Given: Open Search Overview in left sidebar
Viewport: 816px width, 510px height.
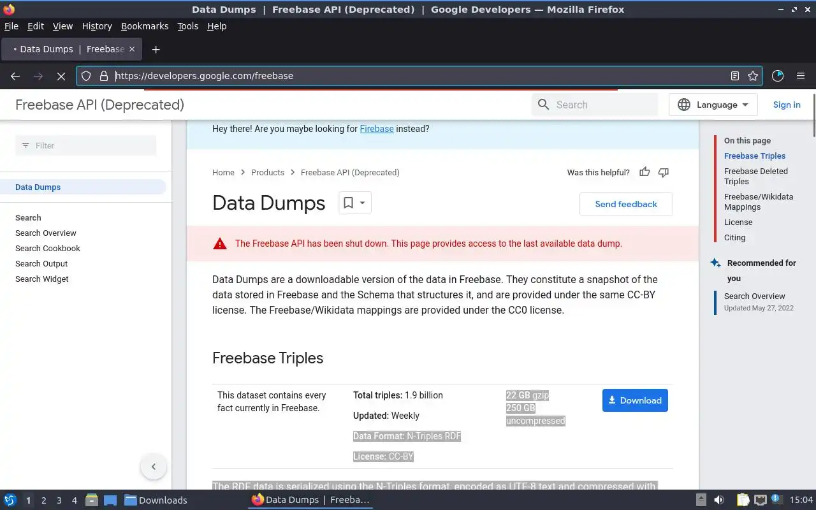Looking at the screenshot, I should pos(46,233).
